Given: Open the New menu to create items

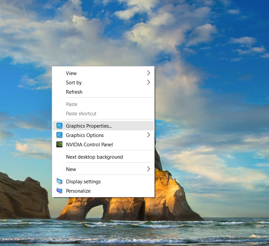Looking at the screenshot, I should pos(71,169).
